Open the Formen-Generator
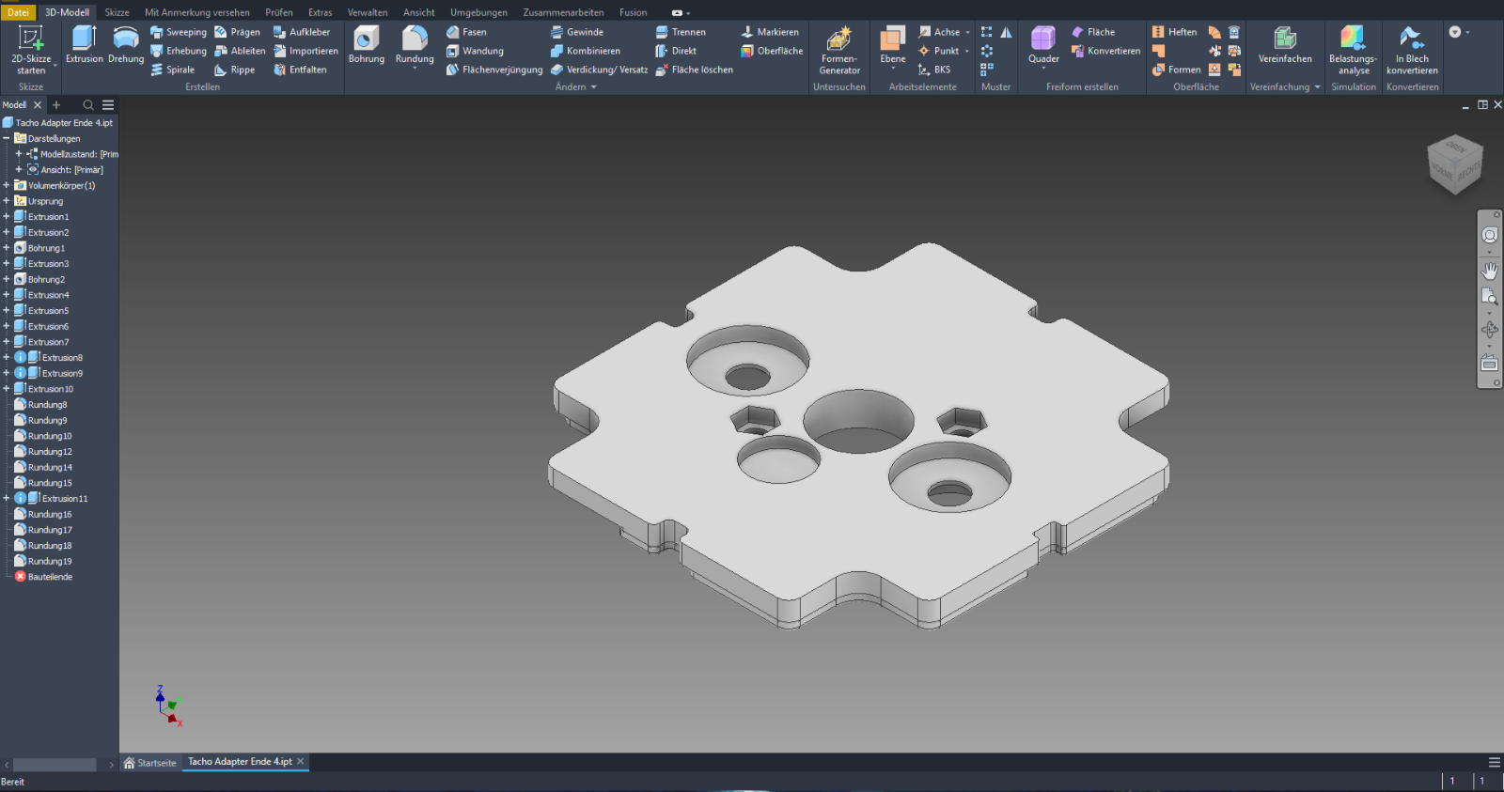Image resolution: width=1504 pixels, height=792 pixels. (838, 49)
